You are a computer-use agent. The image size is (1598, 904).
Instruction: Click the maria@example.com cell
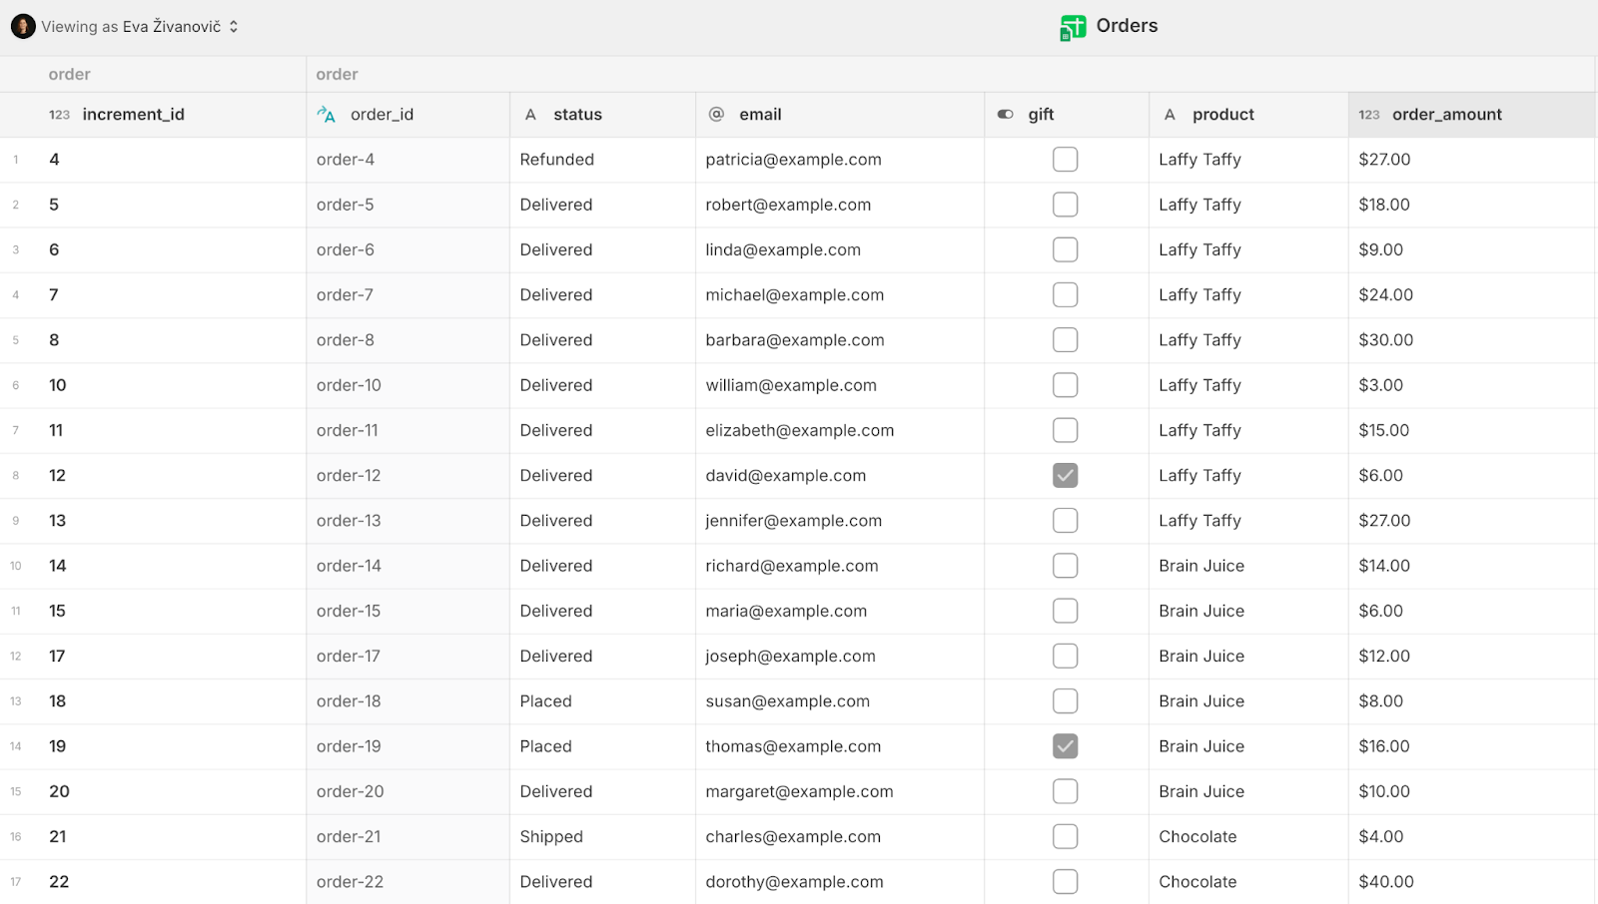pyautogui.click(x=840, y=611)
